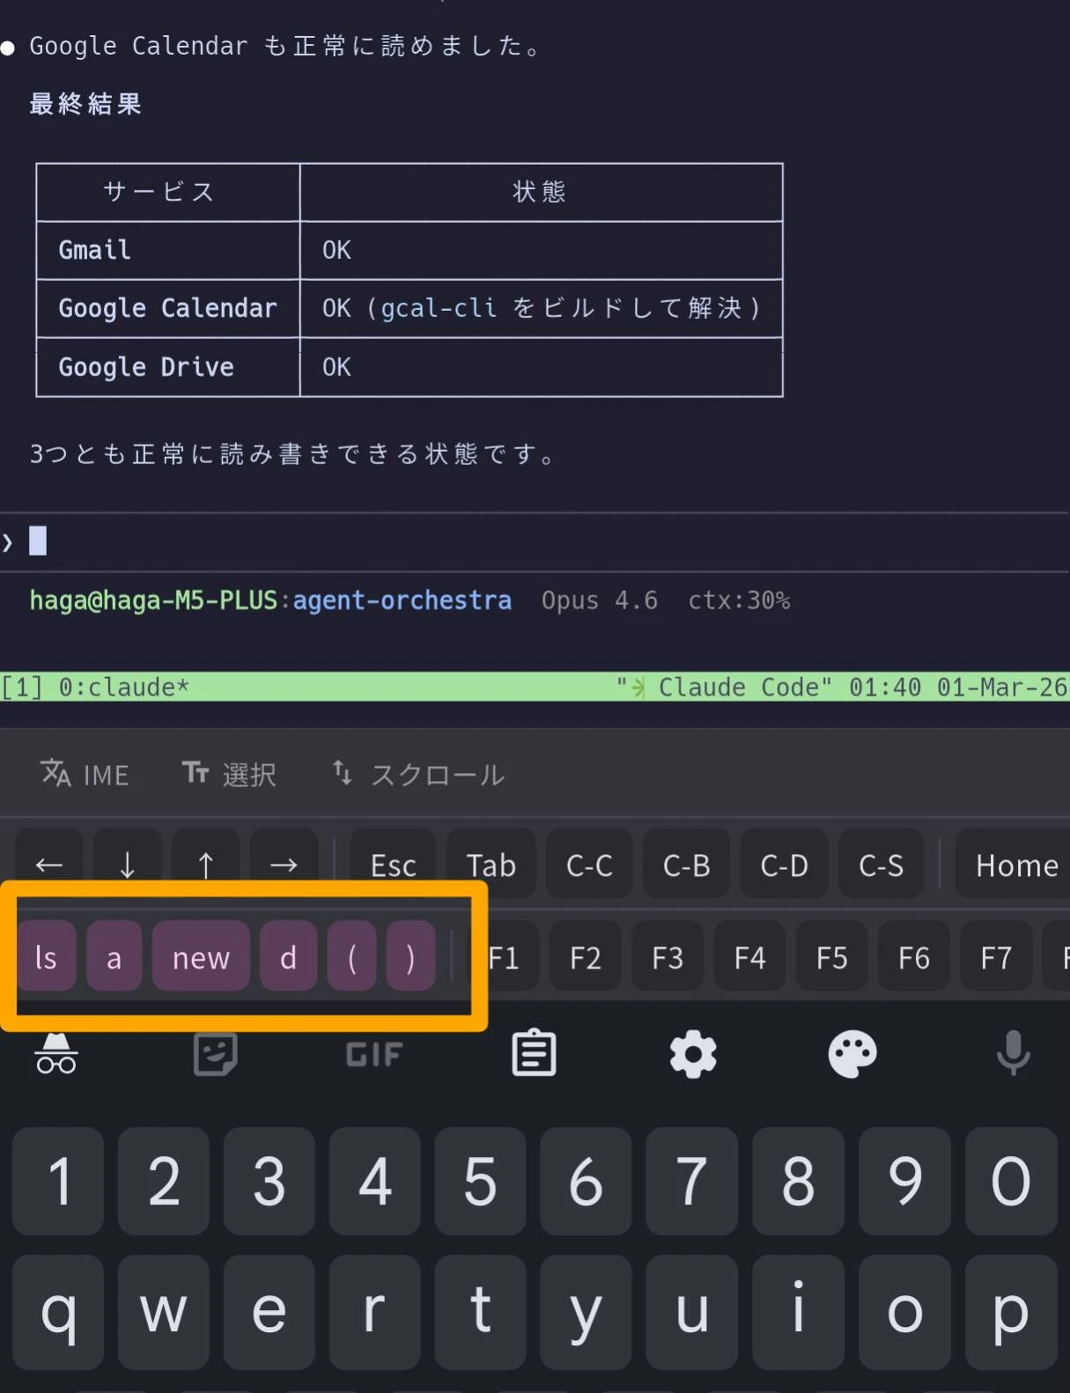Tap the number 2 key

[x=164, y=1181]
